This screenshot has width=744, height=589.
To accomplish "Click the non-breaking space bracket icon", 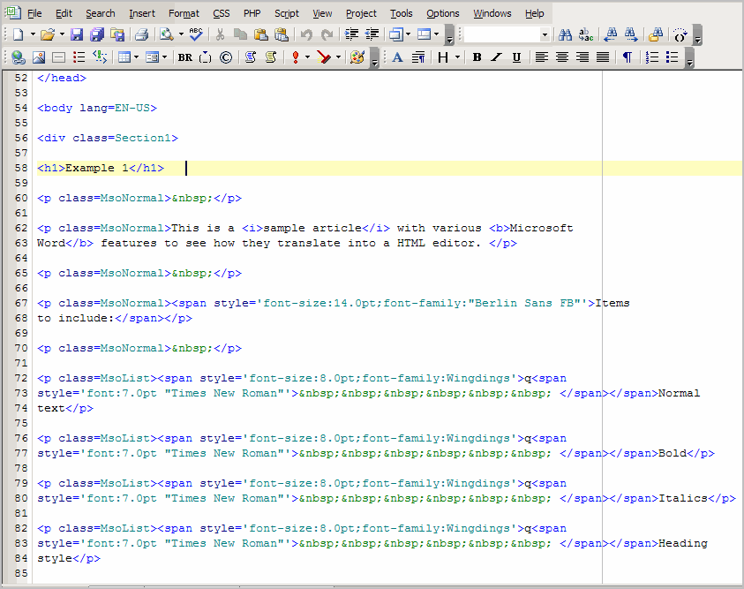I will click(206, 57).
